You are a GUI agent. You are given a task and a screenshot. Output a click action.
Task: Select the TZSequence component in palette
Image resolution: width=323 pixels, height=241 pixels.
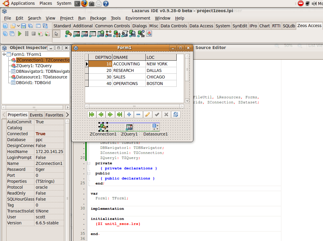(x=141, y=34)
